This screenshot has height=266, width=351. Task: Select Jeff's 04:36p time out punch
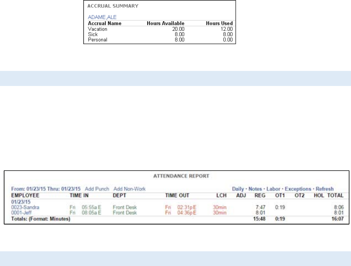(187, 213)
